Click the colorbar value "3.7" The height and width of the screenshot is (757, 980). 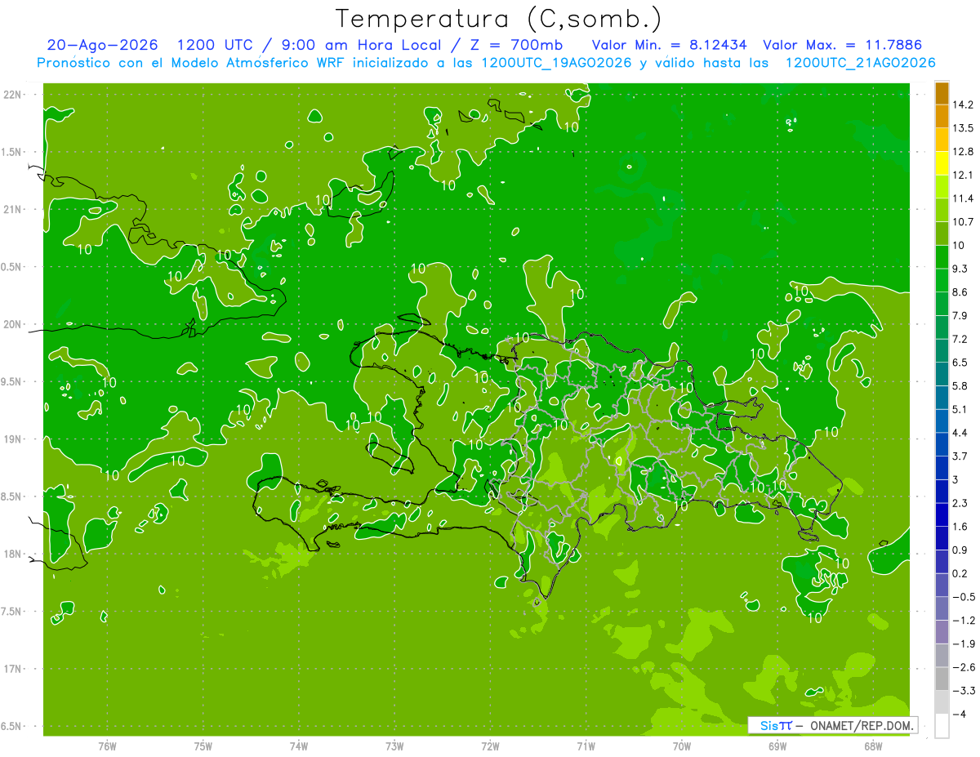[x=960, y=456]
